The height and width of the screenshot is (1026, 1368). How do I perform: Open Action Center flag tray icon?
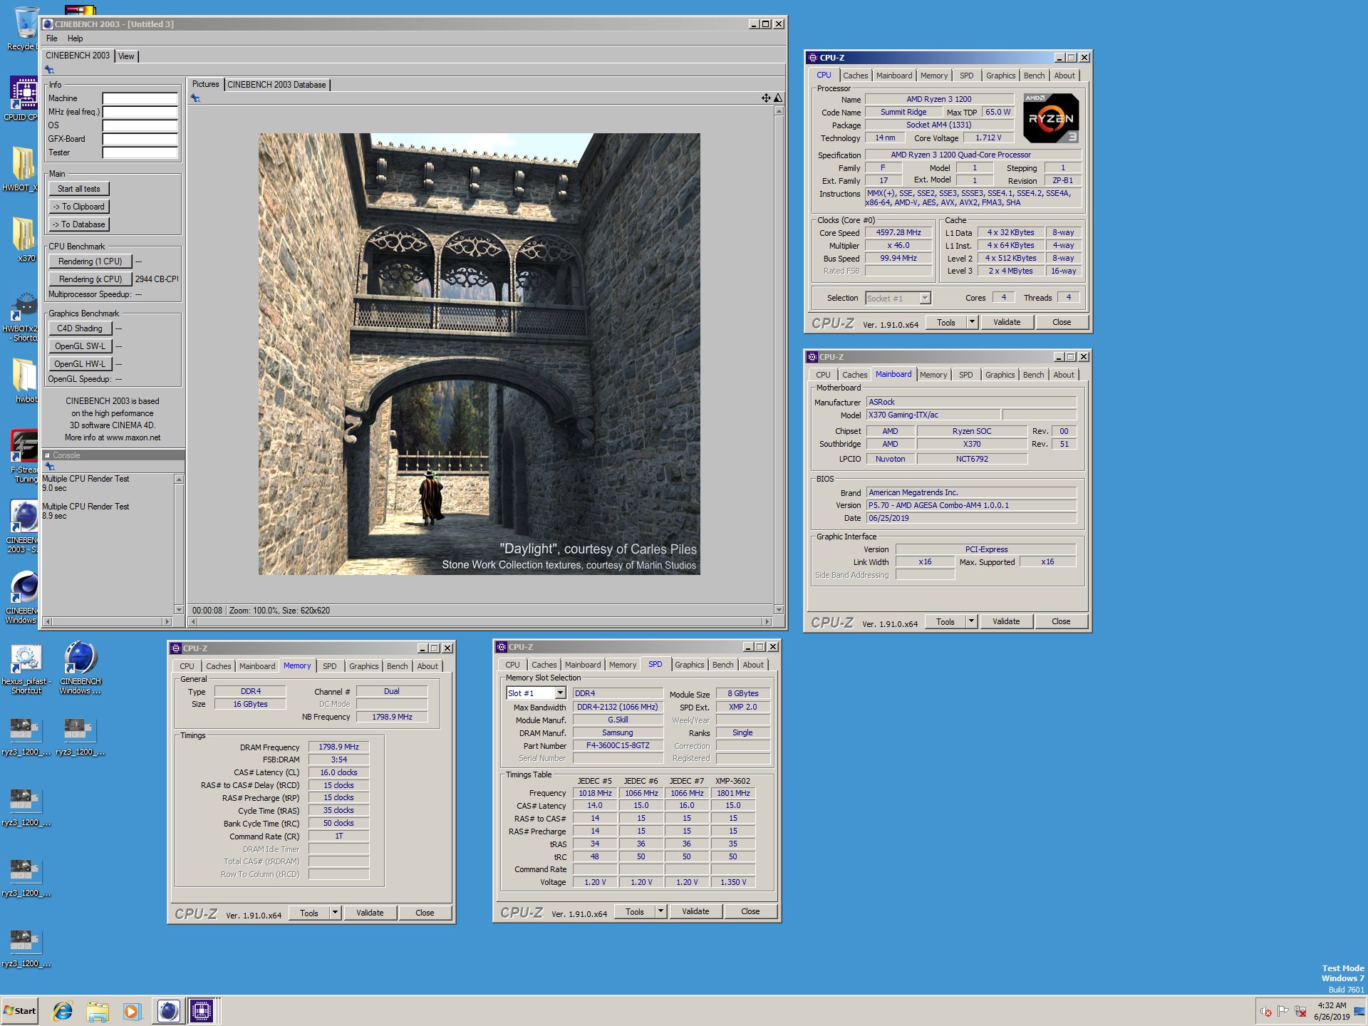coord(1283,1011)
